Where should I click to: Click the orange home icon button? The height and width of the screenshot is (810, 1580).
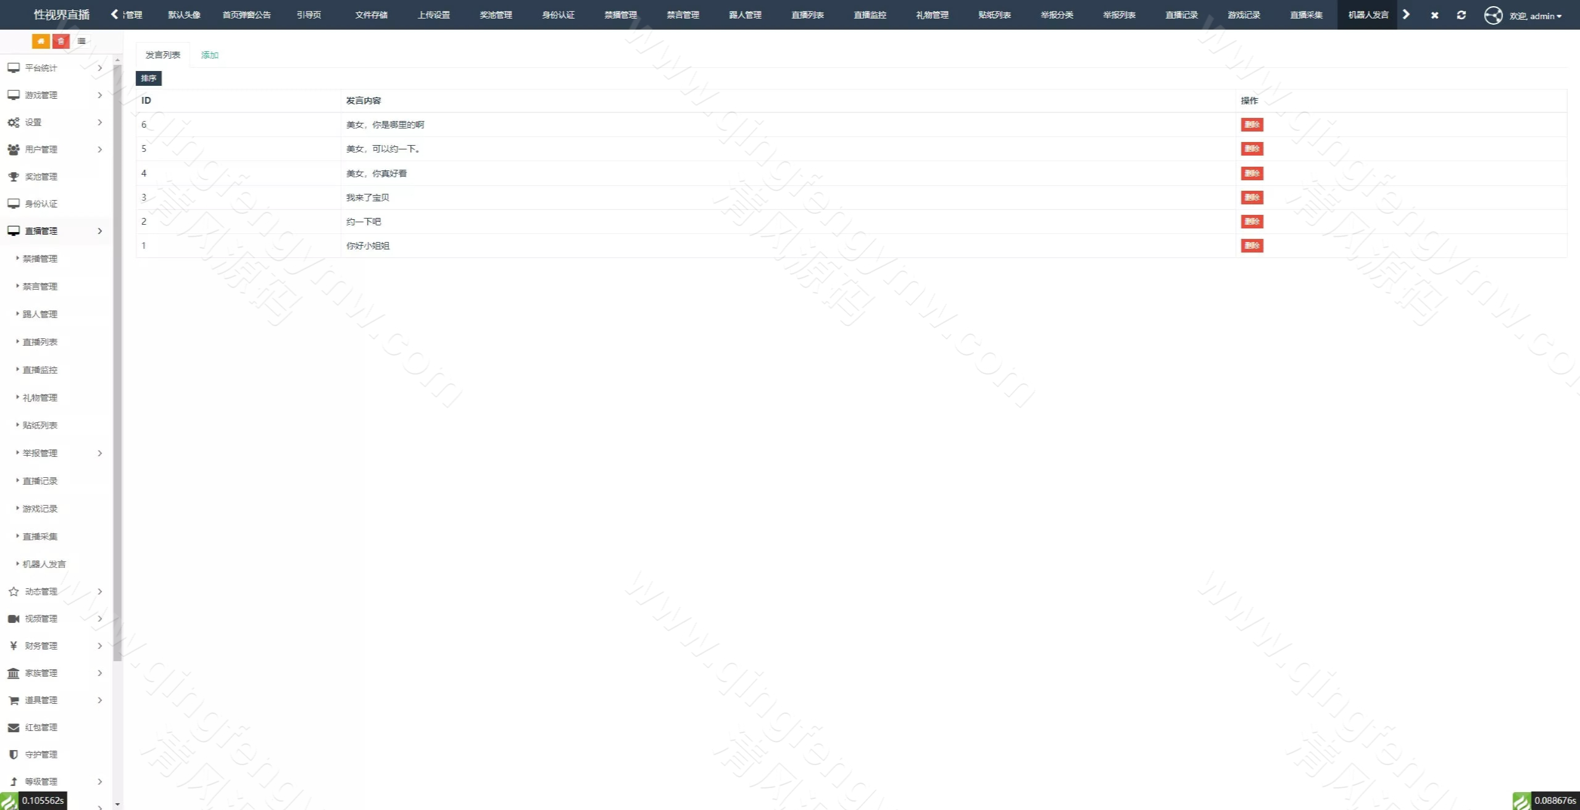41,41
